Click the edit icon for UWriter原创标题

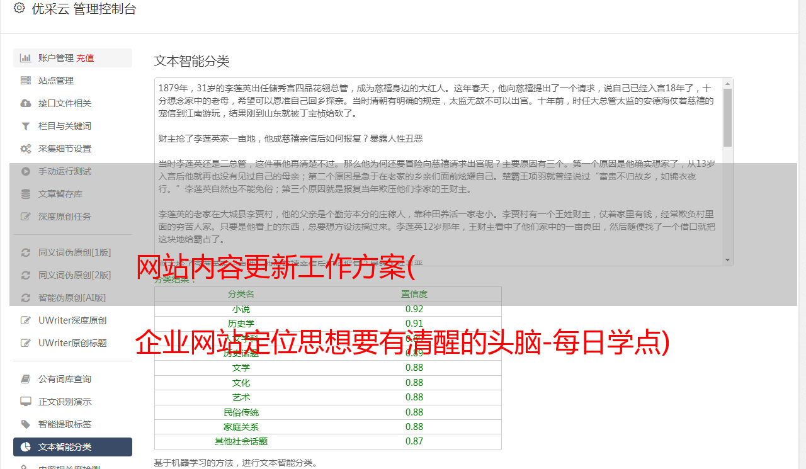[26, 343]
